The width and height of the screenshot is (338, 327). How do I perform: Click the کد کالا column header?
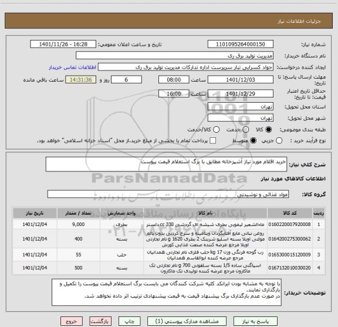click(290, 213)
